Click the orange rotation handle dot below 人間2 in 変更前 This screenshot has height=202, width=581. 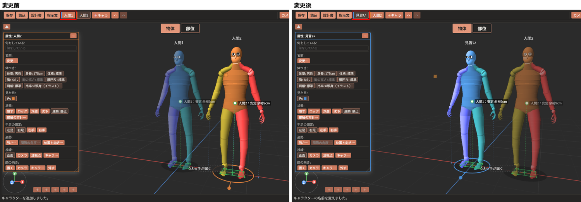pos(229,188)
